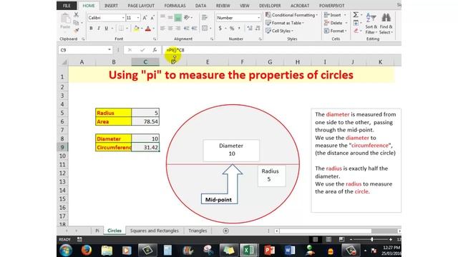Apply yellow Fill Color bucket
The width and height of the screenshot is (458, 257).
[x=136, y=29]
